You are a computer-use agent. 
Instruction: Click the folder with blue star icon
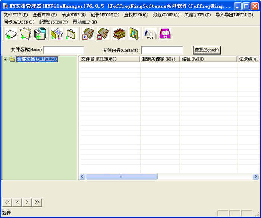pyautogui.click(x=88, y=34)
